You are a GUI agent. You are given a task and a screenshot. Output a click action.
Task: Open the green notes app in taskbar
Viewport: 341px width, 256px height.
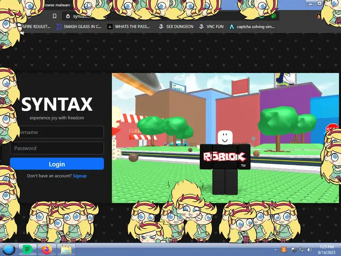point(27,249)
